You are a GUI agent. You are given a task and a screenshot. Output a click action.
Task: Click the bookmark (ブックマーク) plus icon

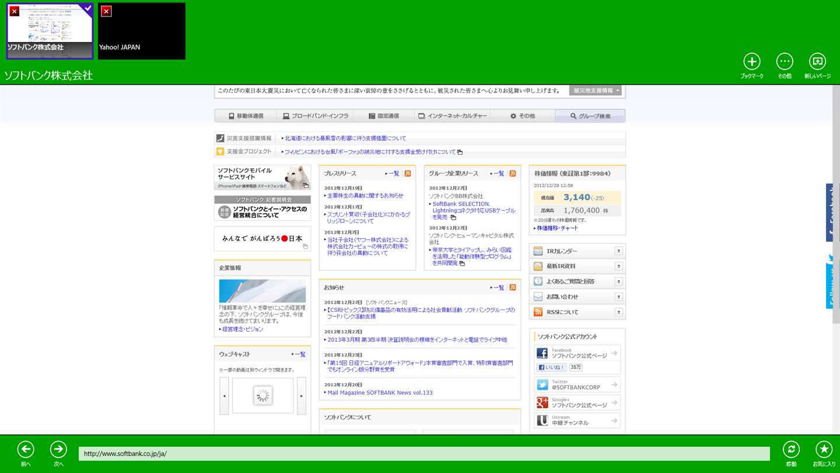(x=752, y=61)
